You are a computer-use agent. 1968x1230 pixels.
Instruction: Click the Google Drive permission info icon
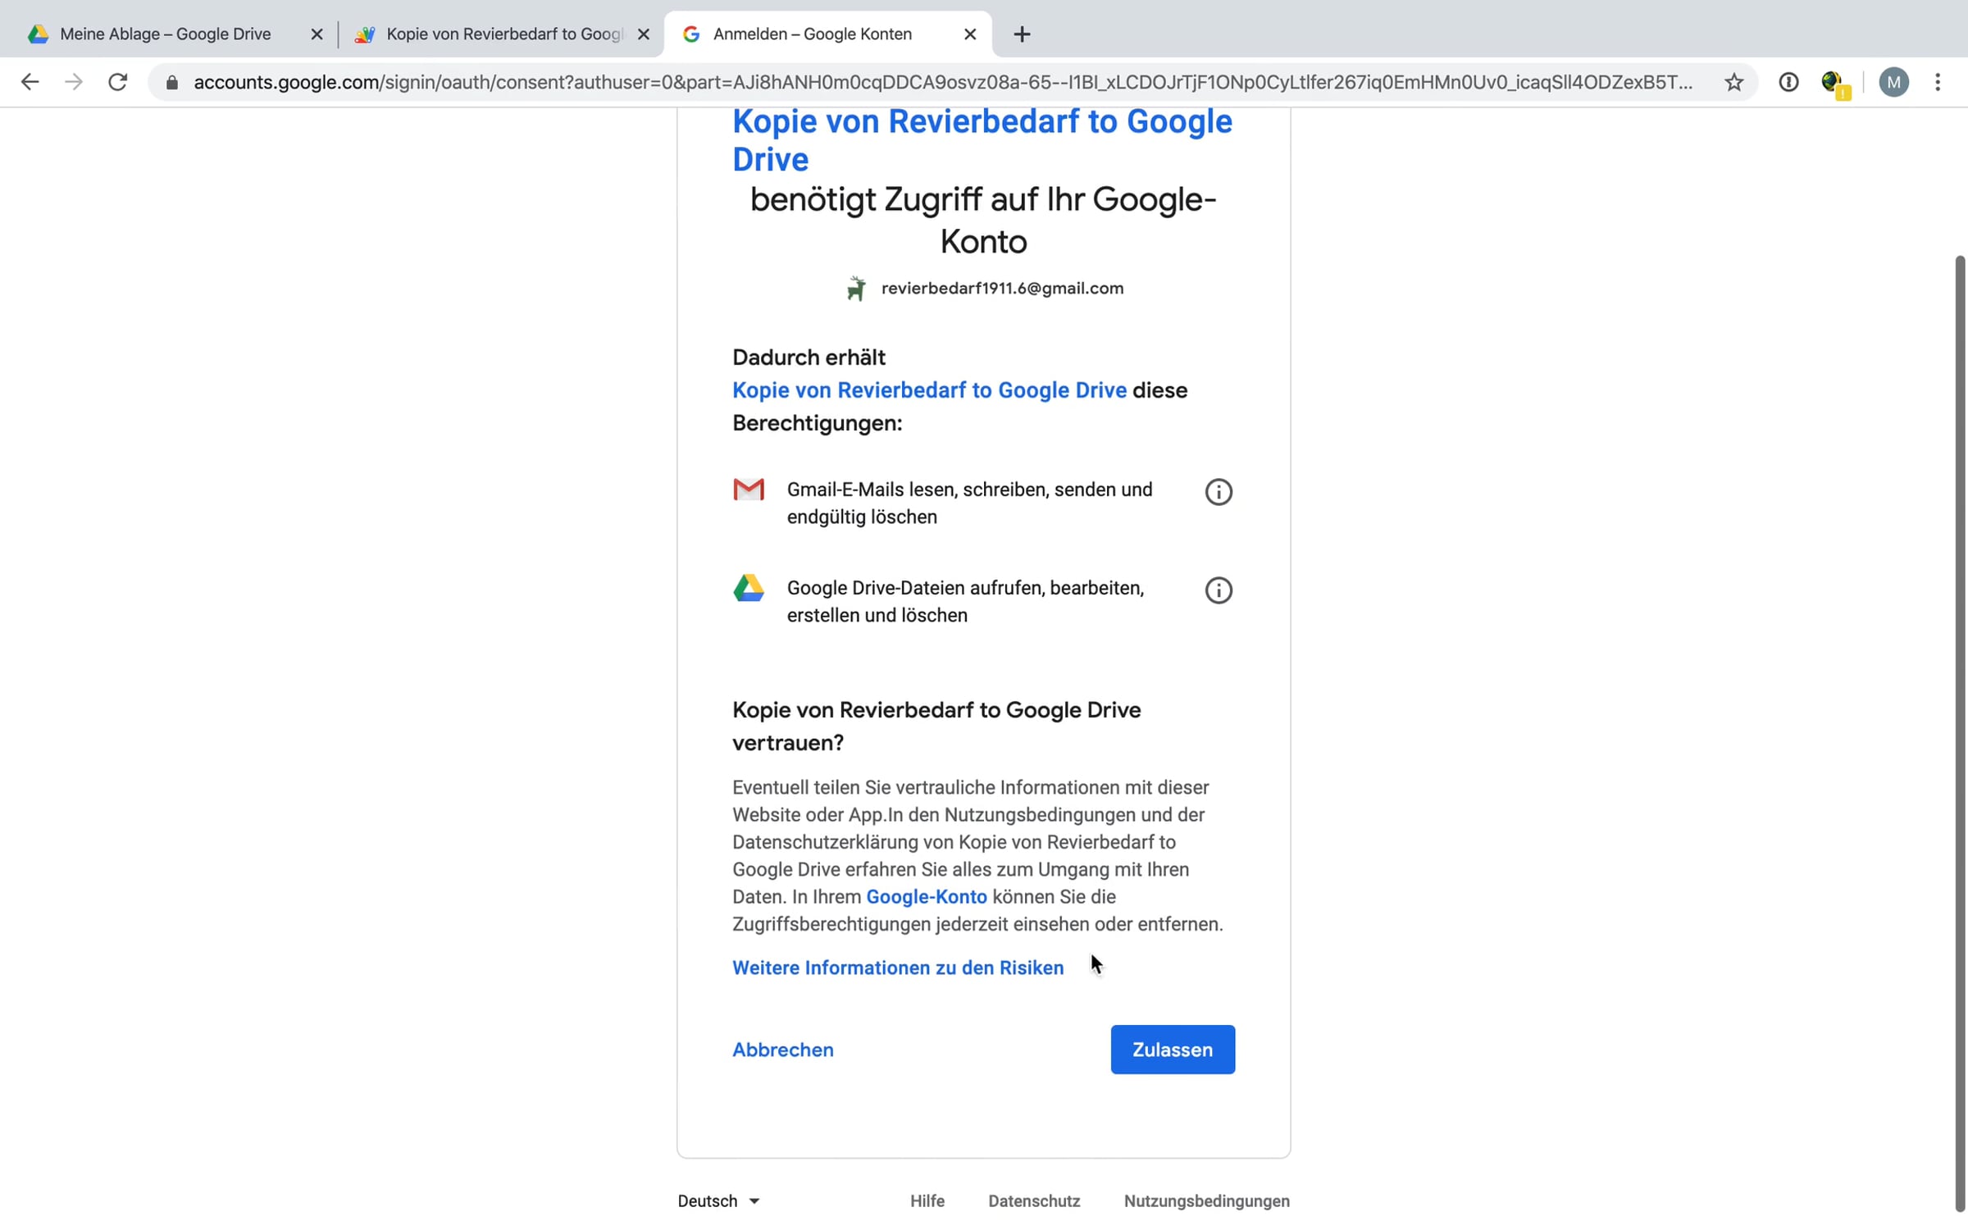pyautogui.click(x=1218, y=590)
